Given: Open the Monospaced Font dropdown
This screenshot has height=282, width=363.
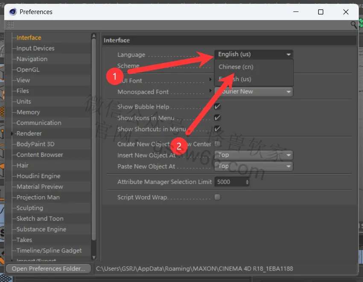Looking at the screenshot, I should point(254,92).
